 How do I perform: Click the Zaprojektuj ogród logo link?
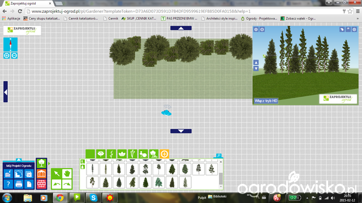pos(22,30)
